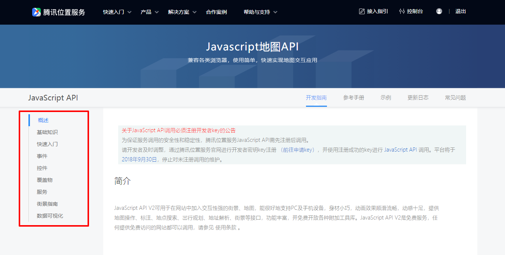Click the red announcement title about developer key
This screenshot has height=255, width=505.
(179, 130)
